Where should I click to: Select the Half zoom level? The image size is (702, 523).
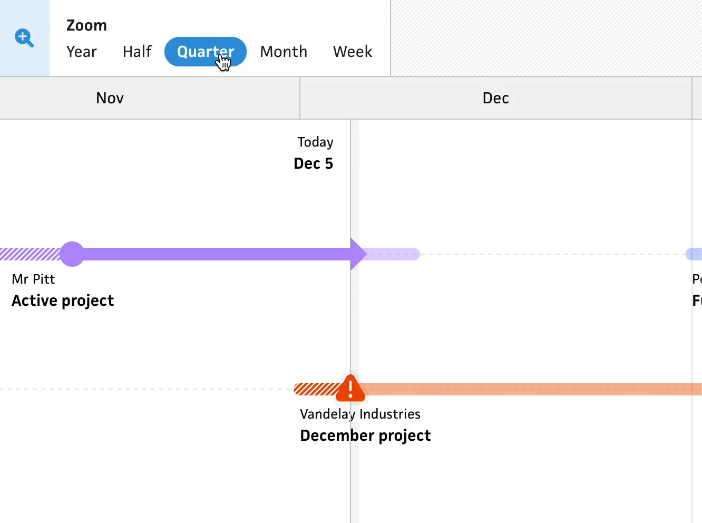point(137,52)
